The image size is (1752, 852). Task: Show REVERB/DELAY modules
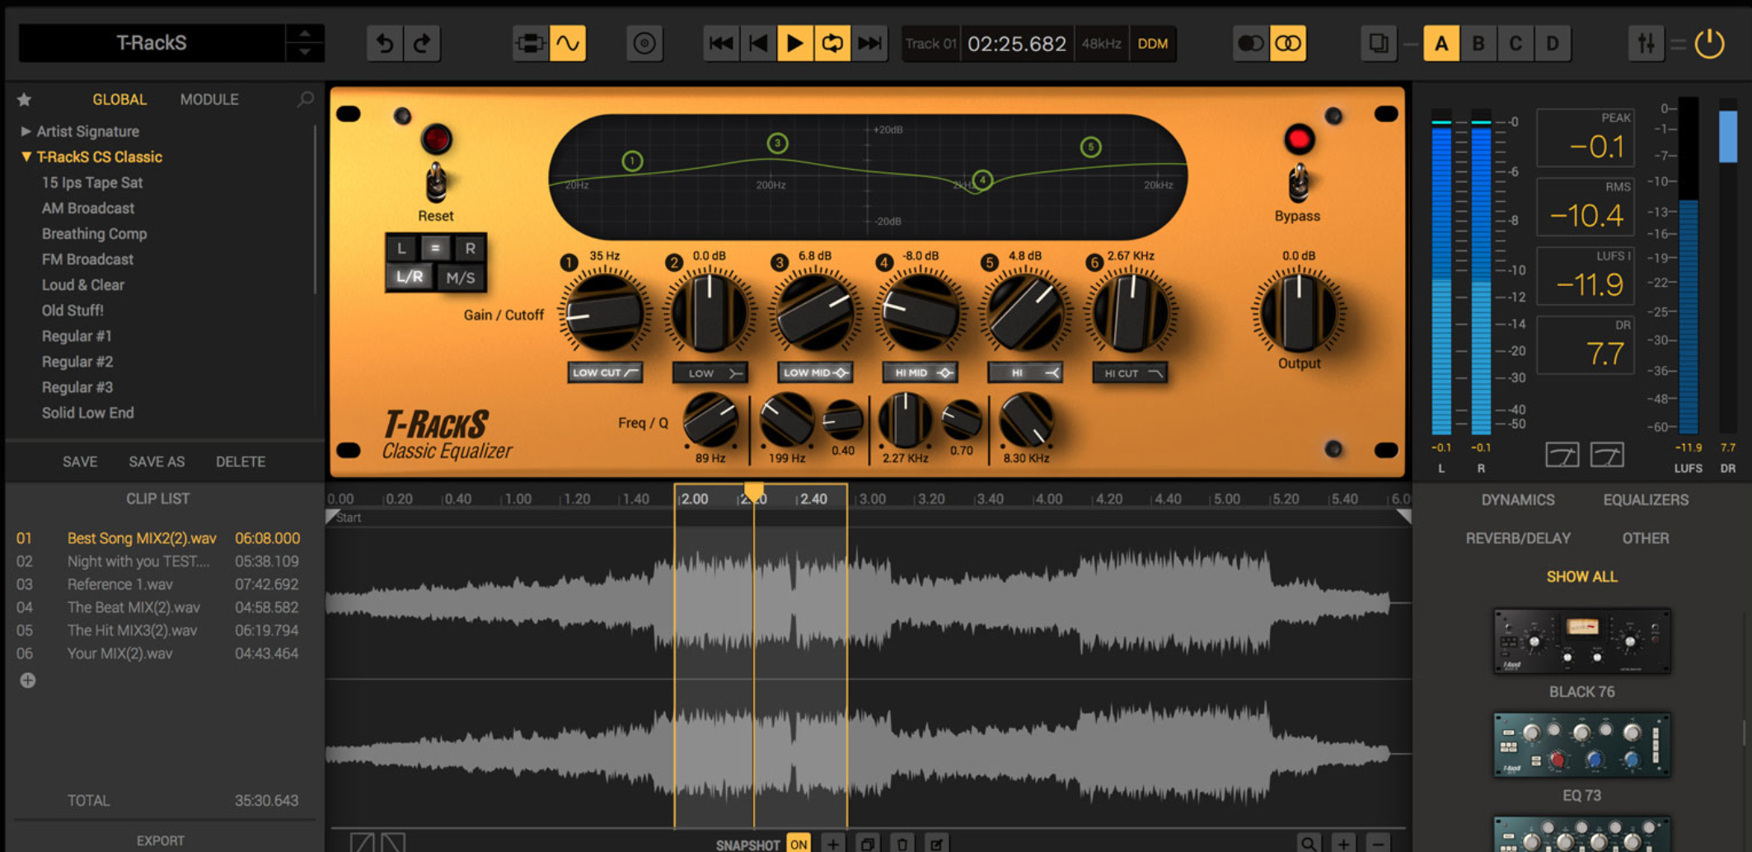coord(1518,538)
